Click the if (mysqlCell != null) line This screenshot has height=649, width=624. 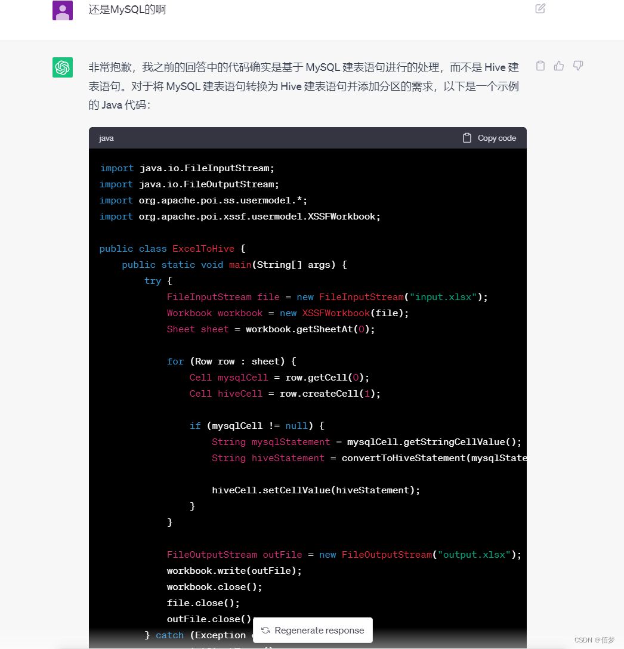257,427
